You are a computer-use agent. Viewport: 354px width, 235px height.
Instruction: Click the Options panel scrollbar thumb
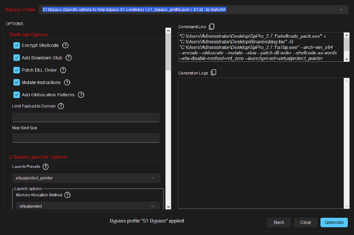(x=168, y=52)
